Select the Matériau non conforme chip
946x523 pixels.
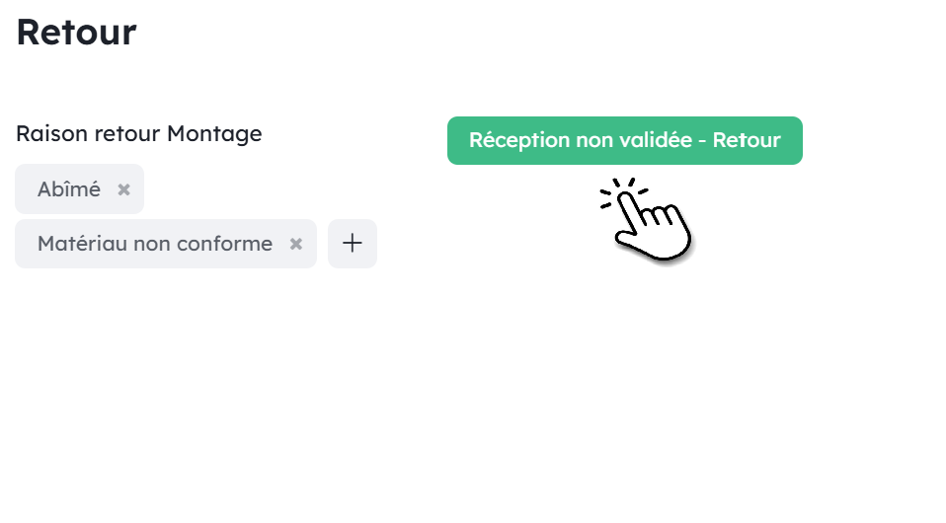coord(155,244)
